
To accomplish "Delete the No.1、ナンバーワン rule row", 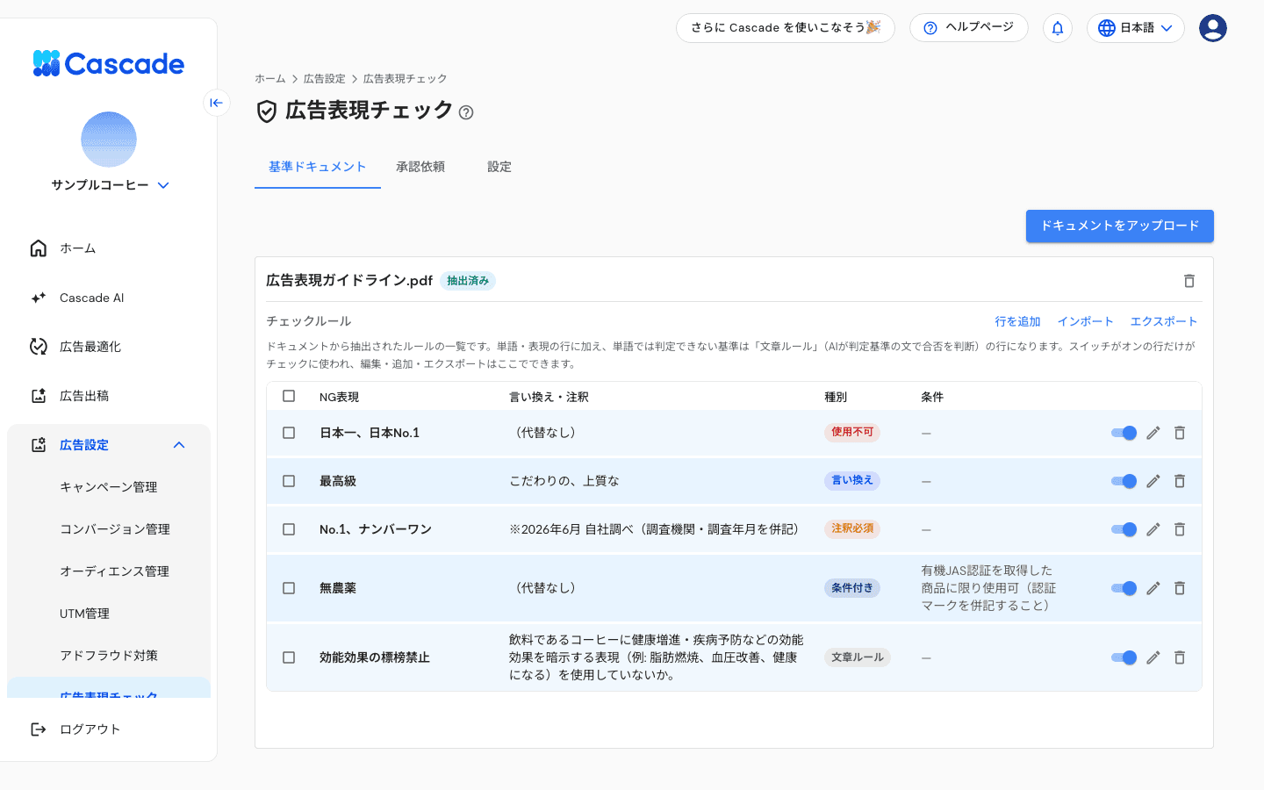I will (x=1180, y=529).
